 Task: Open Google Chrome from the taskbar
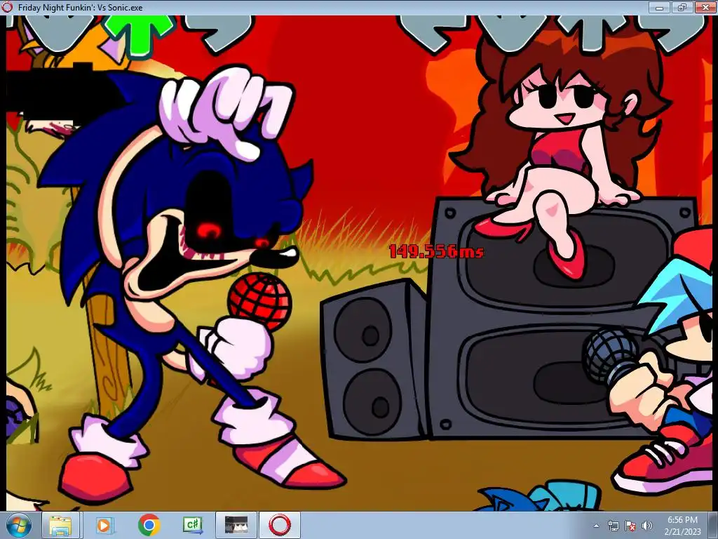(x=149, y=525)
